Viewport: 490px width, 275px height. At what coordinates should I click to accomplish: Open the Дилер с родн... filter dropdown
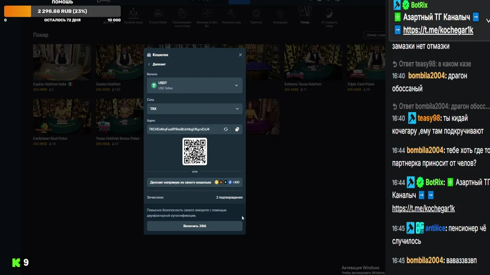coord(375,35)
